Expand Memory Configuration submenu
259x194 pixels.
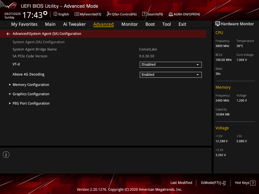31,85
